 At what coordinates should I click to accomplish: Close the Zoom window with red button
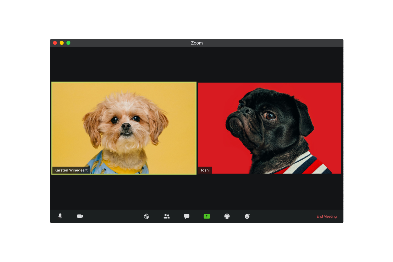click(x=55, y=43)
